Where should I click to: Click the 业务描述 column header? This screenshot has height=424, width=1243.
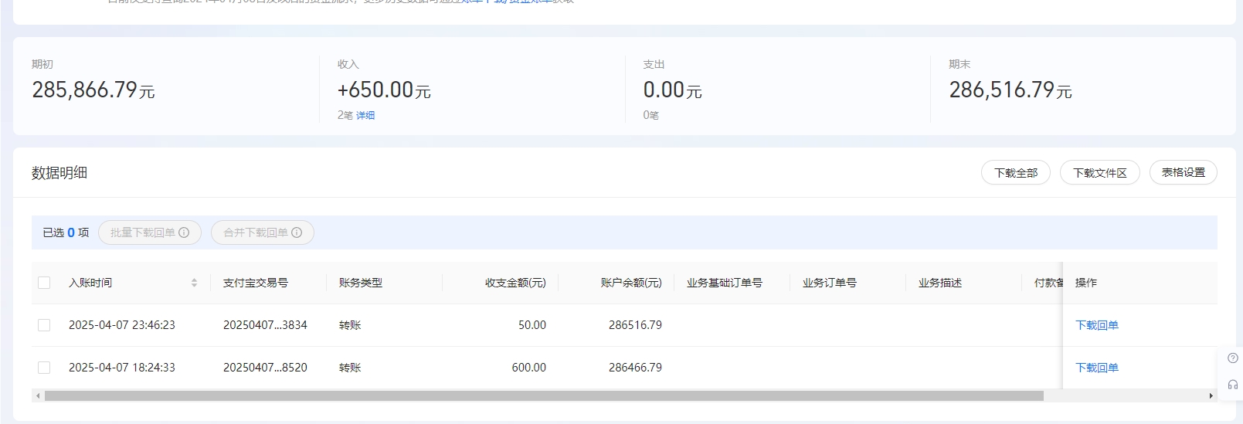940,283
